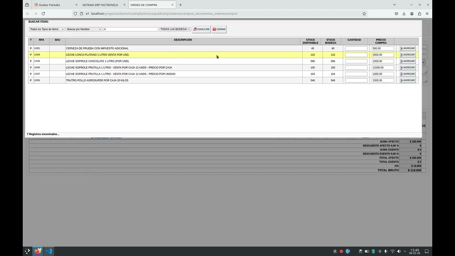455x256 pixels.
Task: Click RPX code 12051
Action: pyautogui.click(x=37, y=48)
